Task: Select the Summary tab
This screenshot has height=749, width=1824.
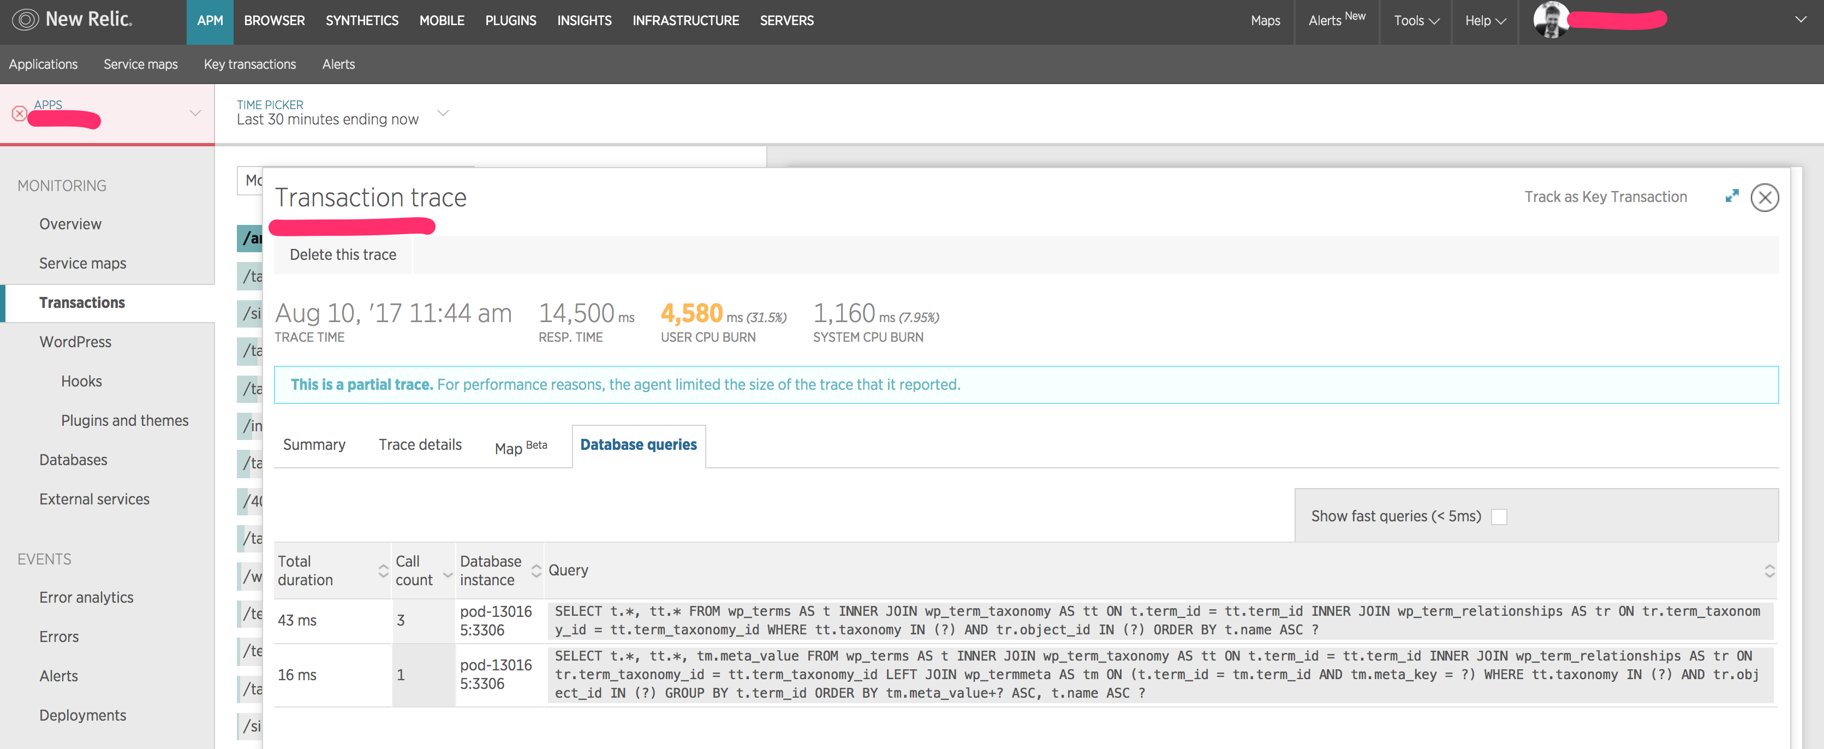Action: click(x=314, y=444)
